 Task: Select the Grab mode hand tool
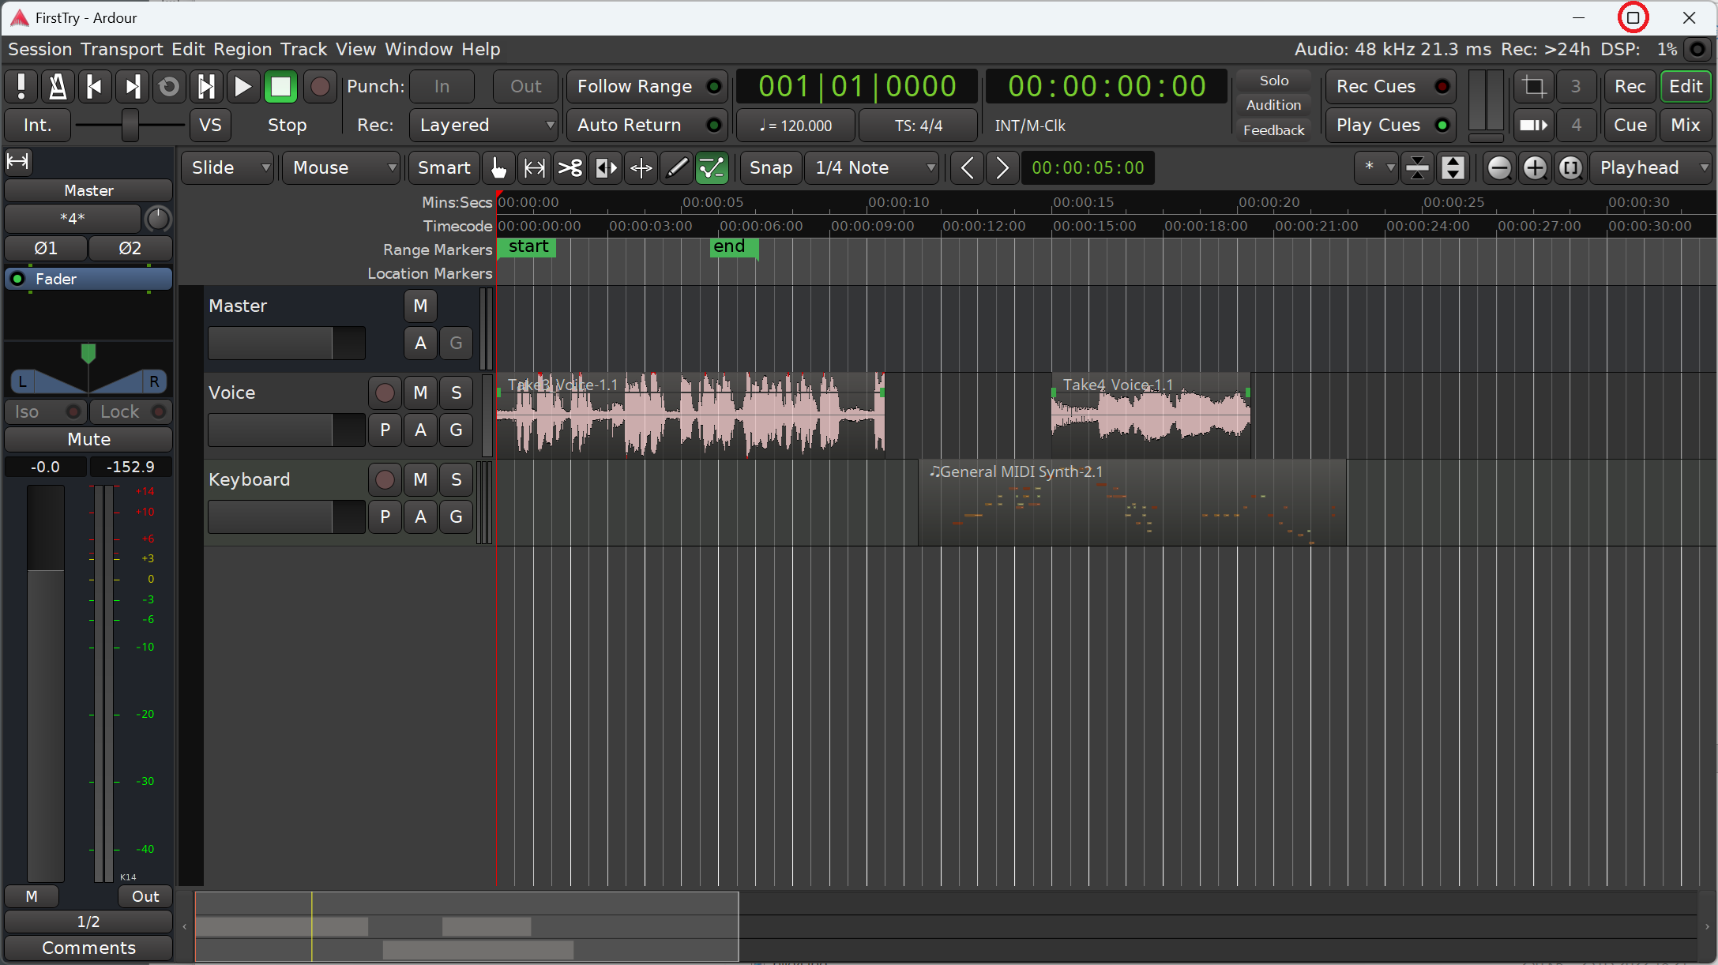(498, 168)
